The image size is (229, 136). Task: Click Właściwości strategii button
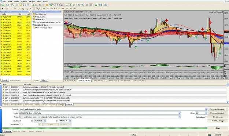pyautogui.click(x=218, y=109)
